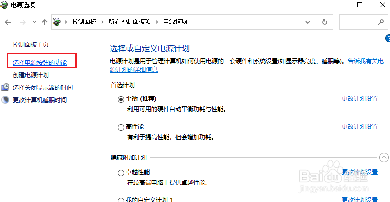The image size is (390, 202).
Task: Expand the address bar history dropdown
Action: click(x=308, y=22)
